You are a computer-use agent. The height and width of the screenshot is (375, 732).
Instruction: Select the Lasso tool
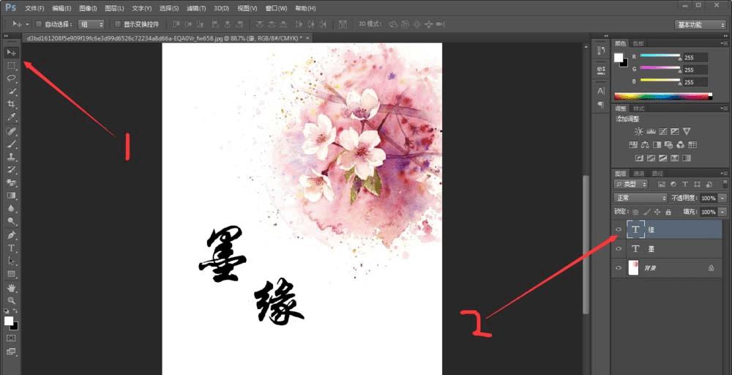tap(11, 78)
